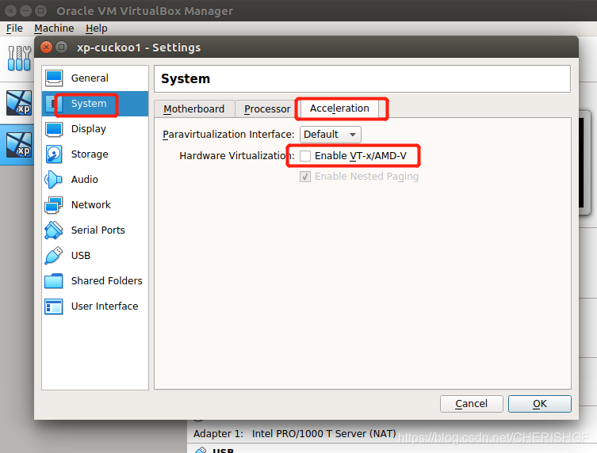Open Network adapters icon
Viewport: 597px width, 453px height.
[54, 205]
